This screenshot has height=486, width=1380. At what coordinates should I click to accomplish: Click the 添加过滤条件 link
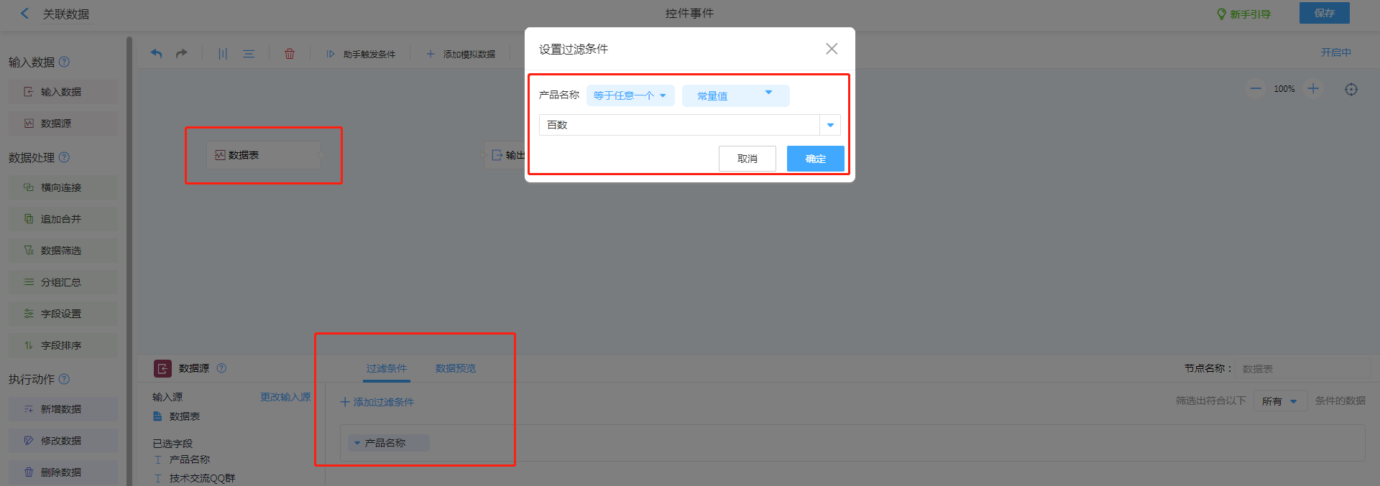(x=377, y=402)
